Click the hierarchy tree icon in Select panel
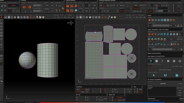The image size is (184, 103). [178, 25]
